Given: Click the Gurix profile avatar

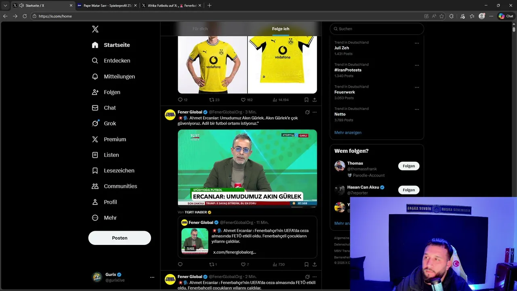Looking at the screenshot, I should (x=97, y=277).
